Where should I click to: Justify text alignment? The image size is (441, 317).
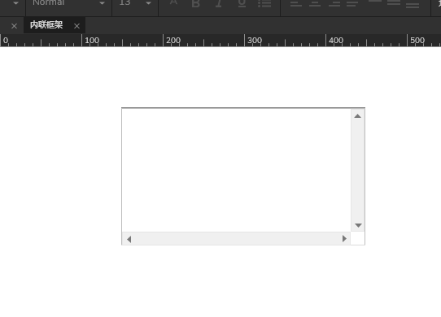click(x=352, y=3)
